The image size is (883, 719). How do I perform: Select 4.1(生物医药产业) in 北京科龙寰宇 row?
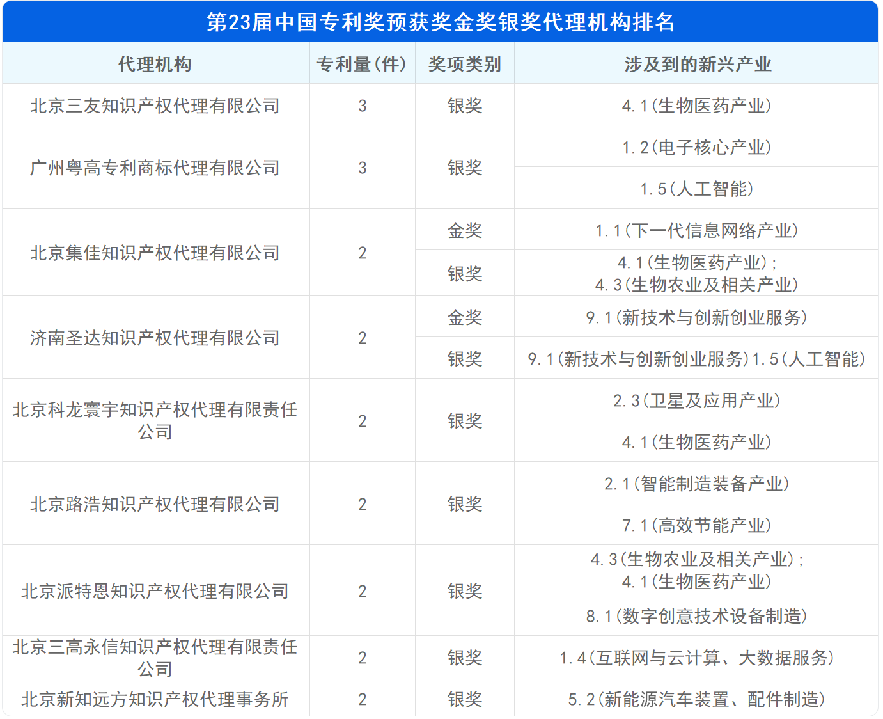tap(696, 441)
